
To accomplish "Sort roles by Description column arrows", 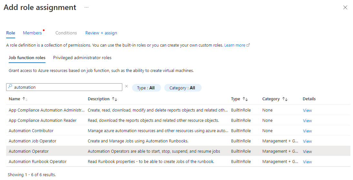I will [x=115, y=99].
